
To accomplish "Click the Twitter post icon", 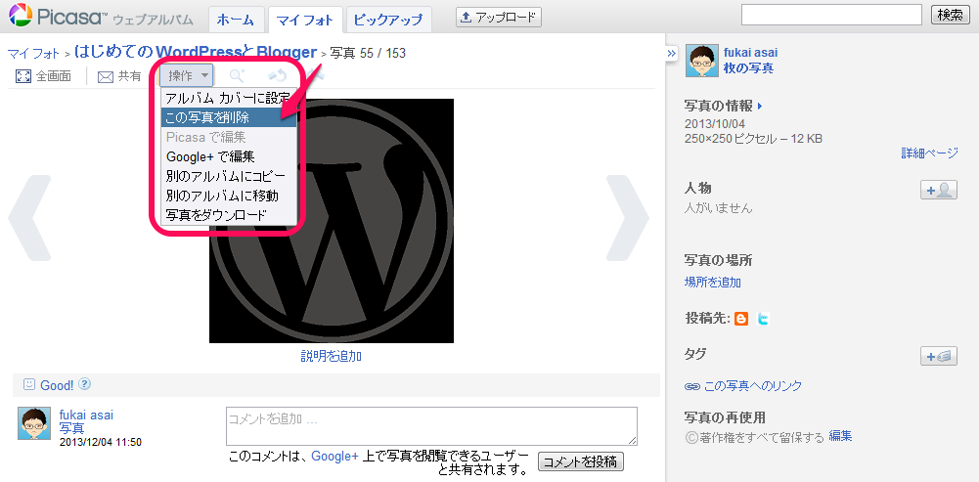I will pos(762,319).
